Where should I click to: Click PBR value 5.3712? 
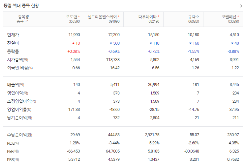pyautogui.click(x=74, y=159)
